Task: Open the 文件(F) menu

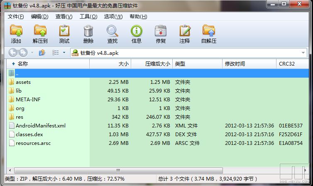Action: pyautogui.click(x=16, y=17)
